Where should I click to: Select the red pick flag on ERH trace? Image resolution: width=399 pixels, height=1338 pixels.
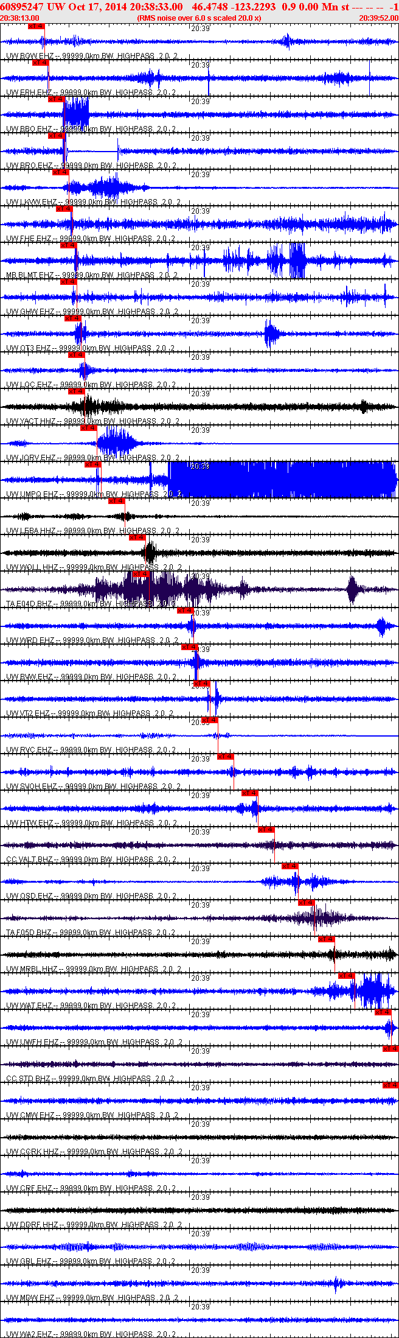(x=40, y=63)
